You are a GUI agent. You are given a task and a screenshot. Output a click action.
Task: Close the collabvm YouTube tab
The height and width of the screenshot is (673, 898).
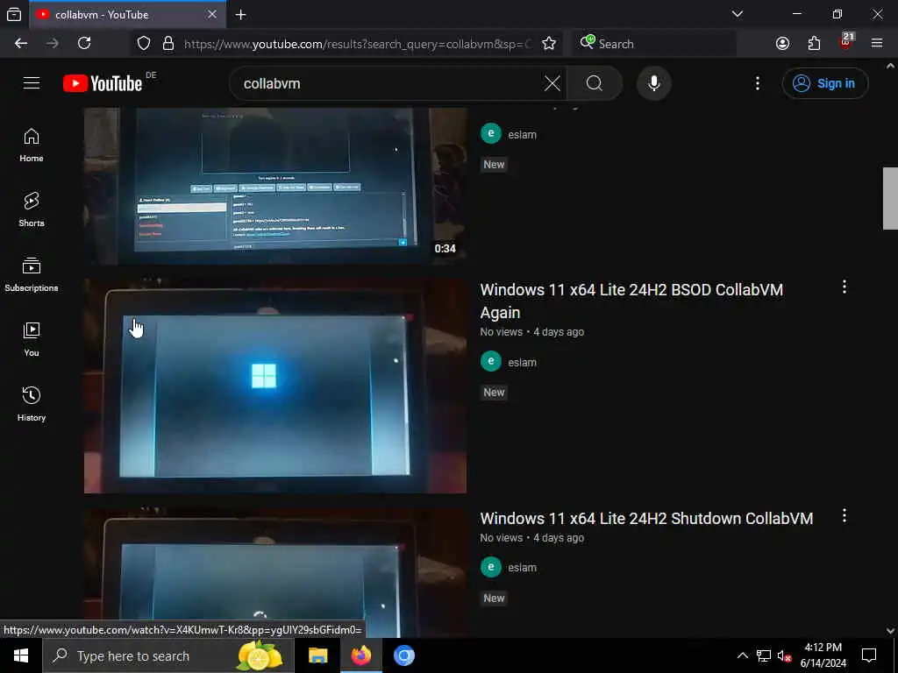(212, 14)
